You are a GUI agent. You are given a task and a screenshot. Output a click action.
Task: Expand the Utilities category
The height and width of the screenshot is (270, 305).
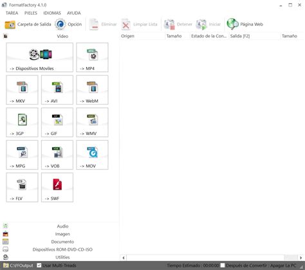60,257
